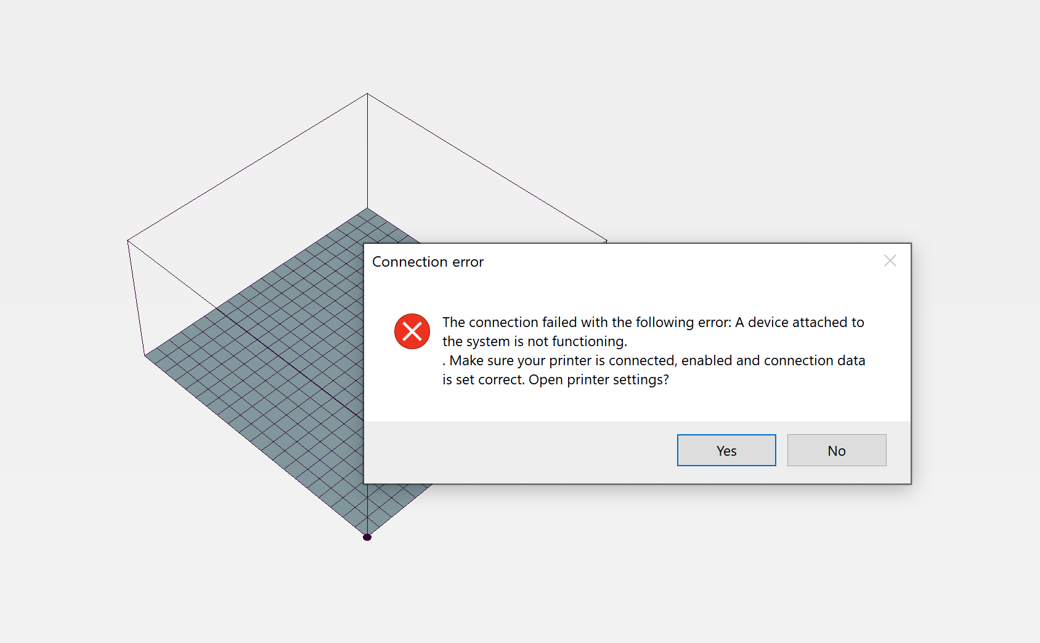Click the wireframe corner above the dialog
Viewport: 1040px width, 643px height.
(x=606, y=241)
